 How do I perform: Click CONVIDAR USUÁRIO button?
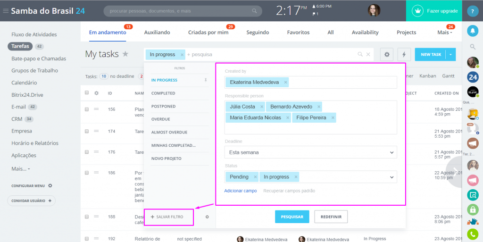click(32, 201)
